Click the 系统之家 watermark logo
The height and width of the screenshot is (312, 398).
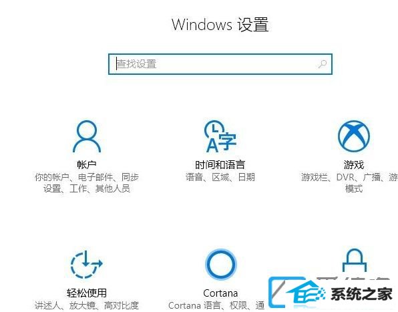(x=331, y=293)
